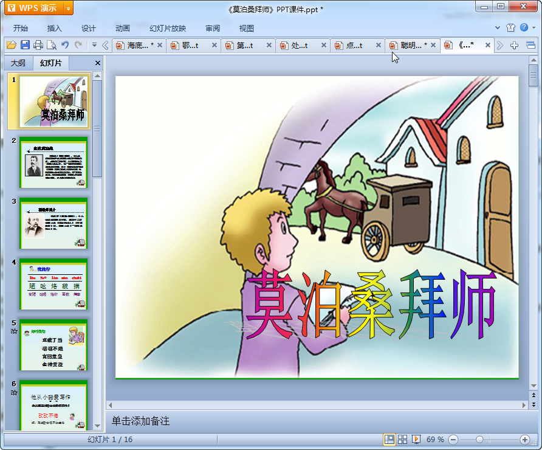Image resolution: width=542 pixels, height=450 pixels.
Task: Show next document tabs arrow
Action: (500, 46)
